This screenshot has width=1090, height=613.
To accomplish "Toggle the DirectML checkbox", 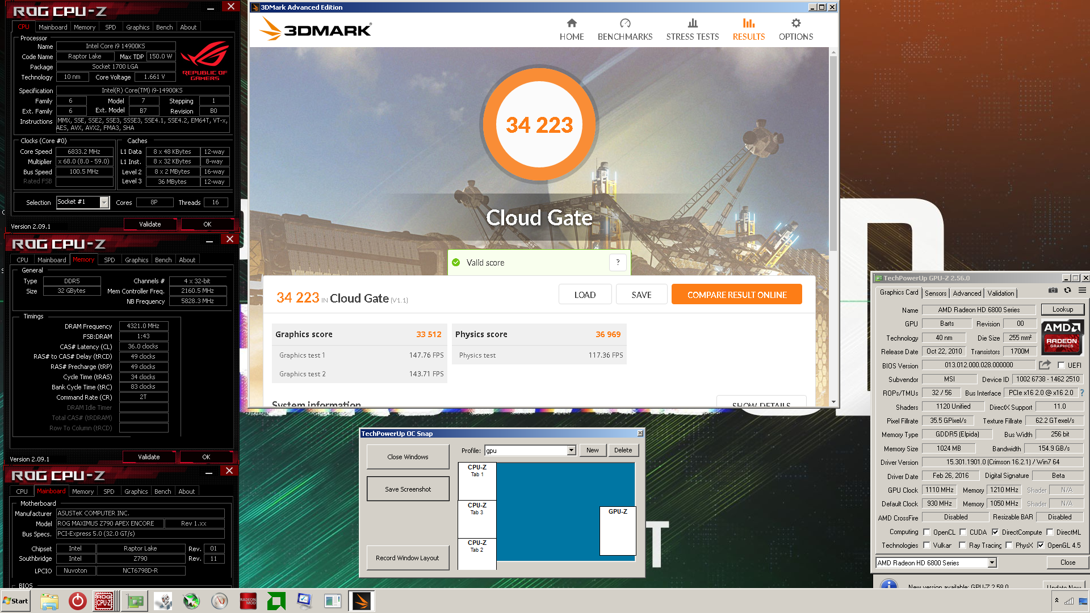I will click(1050, 532).
